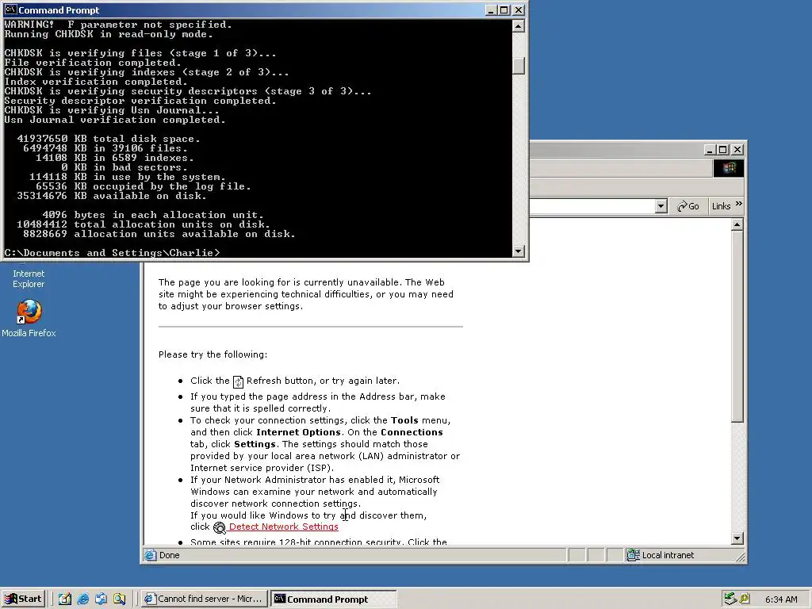812x609 pixels.
Task: Click the Done status bar text
Action: click(170, 555)
